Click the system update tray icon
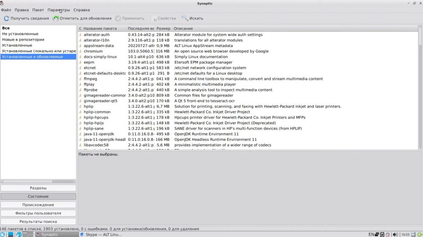This screenshot has height=237, width=423. pyautogui.click(x=387, y=235)
